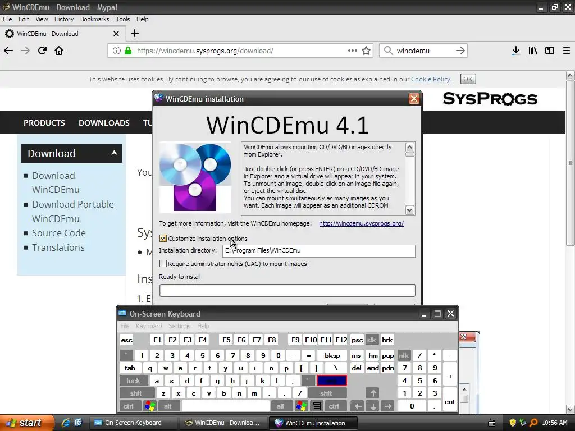Click the Installation directory text field
The image size is (575, 431).
pyautogui.click(x=319, y=251)
